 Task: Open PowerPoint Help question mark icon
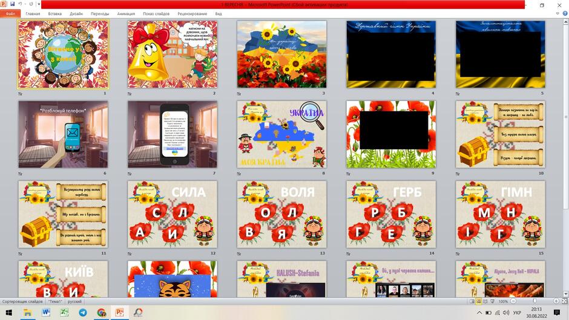pos(565,13)
